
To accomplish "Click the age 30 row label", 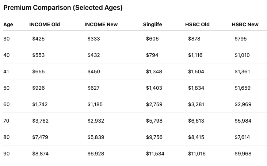I will pos(7,39).
